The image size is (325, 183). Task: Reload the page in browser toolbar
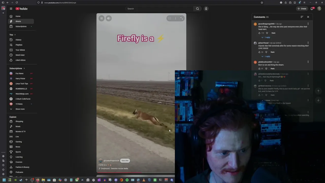17,3
